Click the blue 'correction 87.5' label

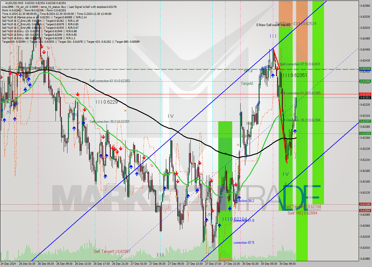244,243
